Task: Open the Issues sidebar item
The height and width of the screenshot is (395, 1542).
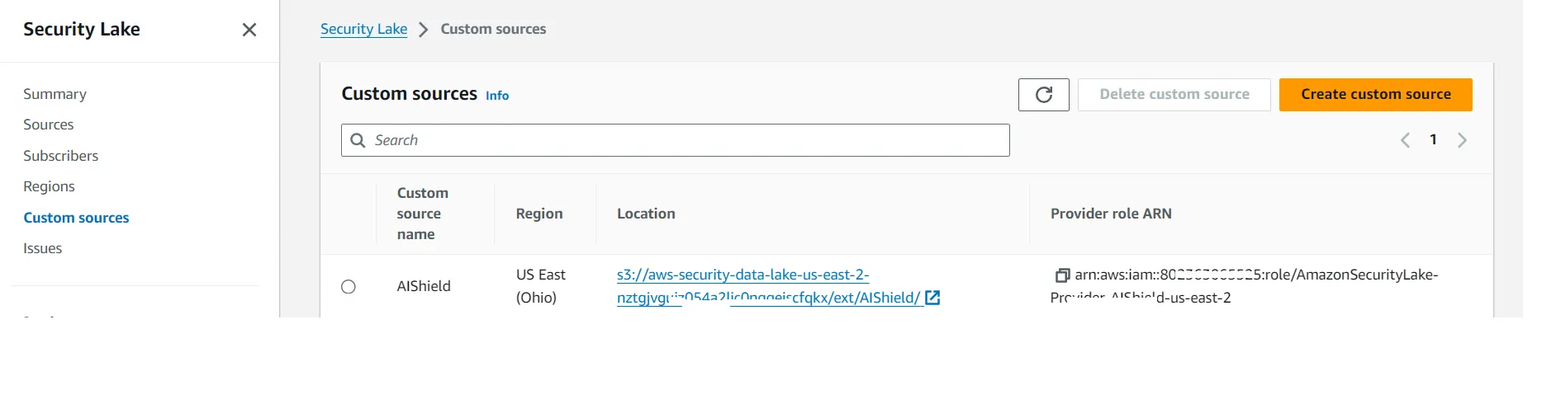Action: (42, 248)
